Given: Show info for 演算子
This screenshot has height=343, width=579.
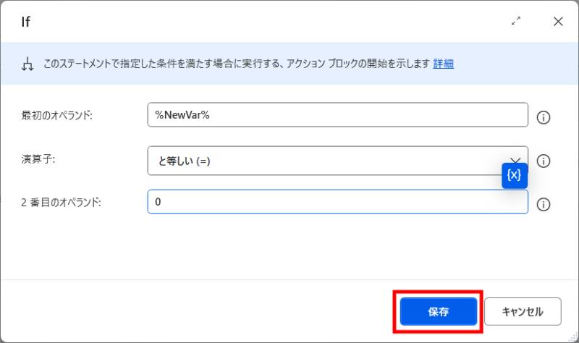Looking at the screenshot, I should coord(544,161).
